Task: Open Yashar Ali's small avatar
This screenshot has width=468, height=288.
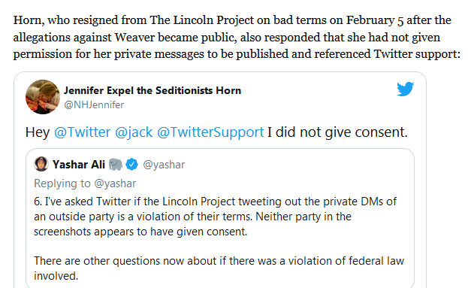Action: [x=41, y=164]
